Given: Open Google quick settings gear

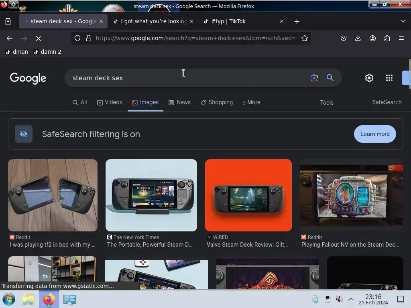Looking at the screenshot, I should point(369,78).
